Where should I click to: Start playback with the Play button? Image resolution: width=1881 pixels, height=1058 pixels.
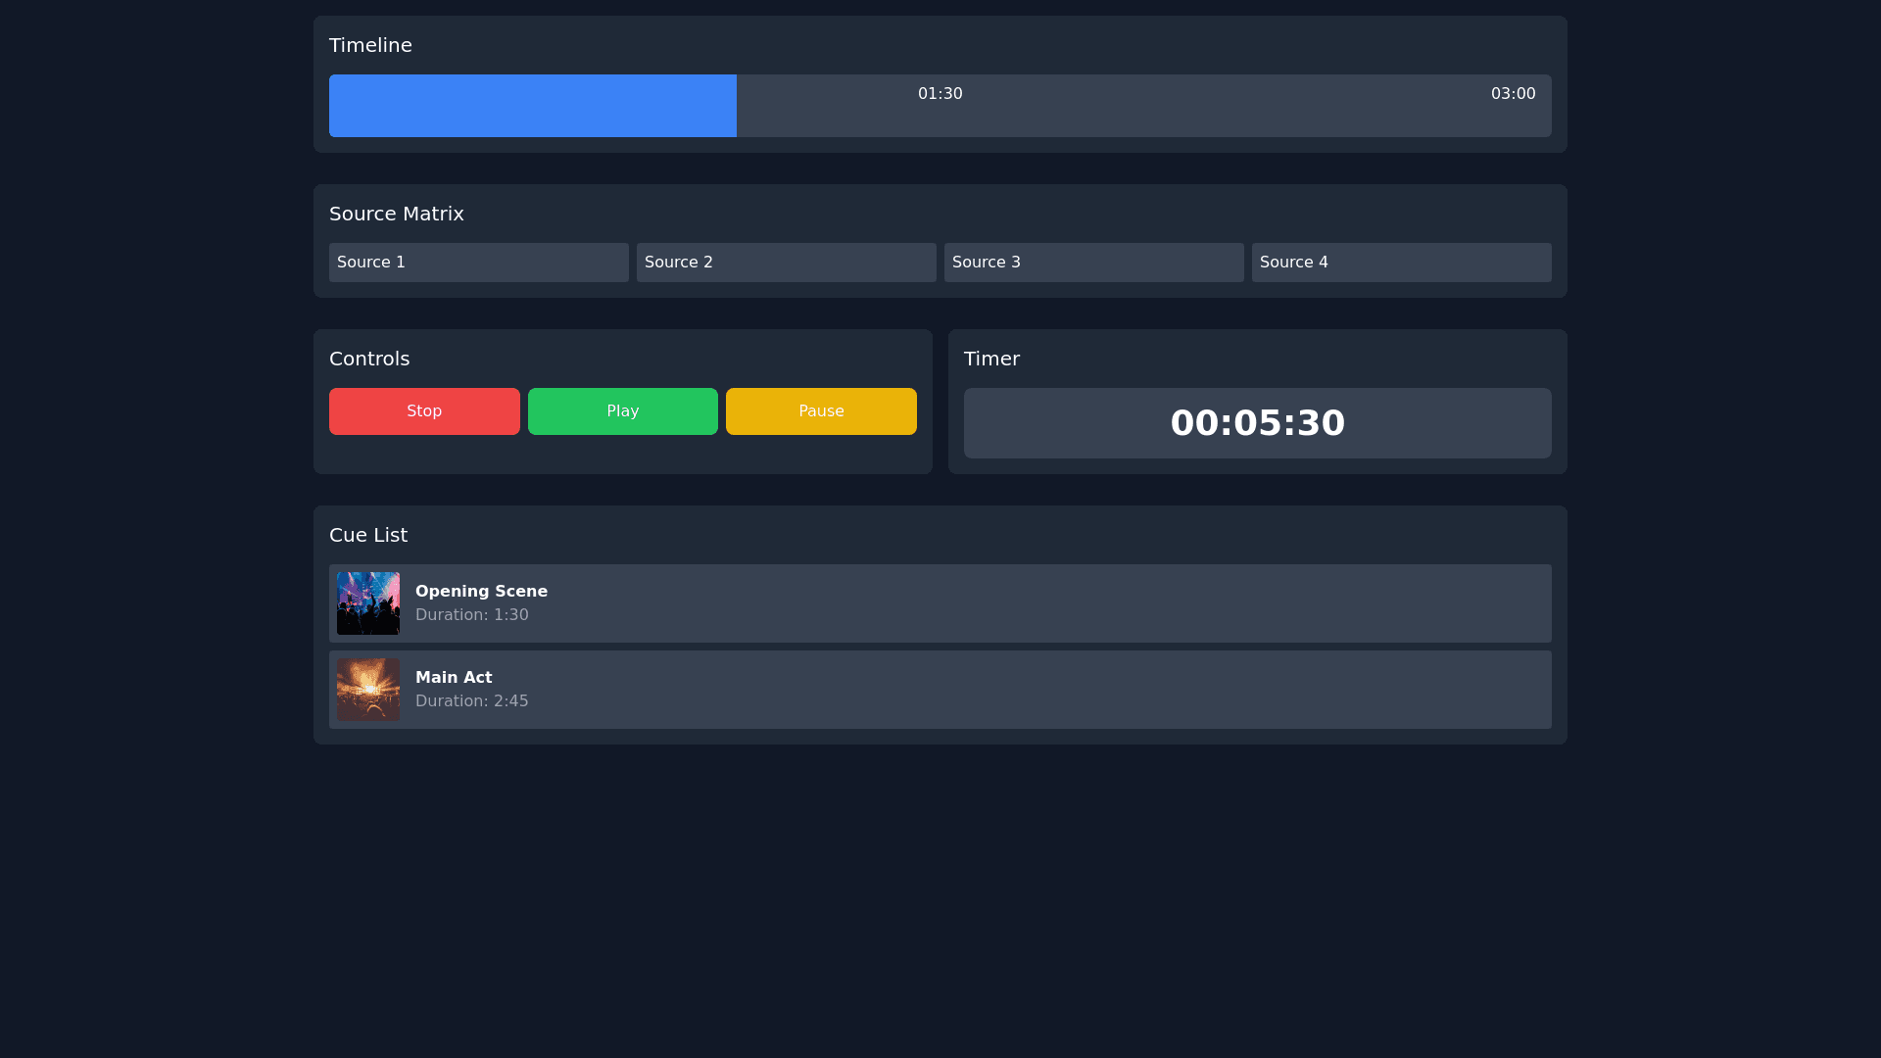[622, 411]
